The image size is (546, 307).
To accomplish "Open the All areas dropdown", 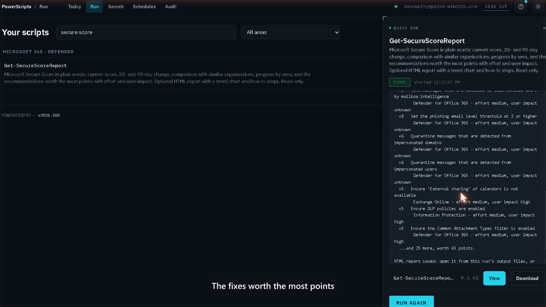I will tap(291, 32).
